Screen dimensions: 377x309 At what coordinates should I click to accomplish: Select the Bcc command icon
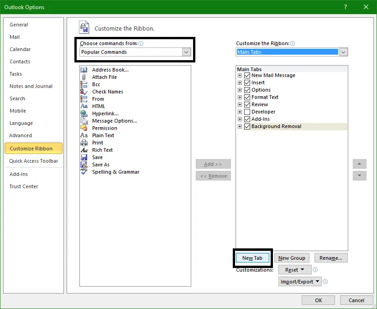pyautogui.click(x=84, y=84)
